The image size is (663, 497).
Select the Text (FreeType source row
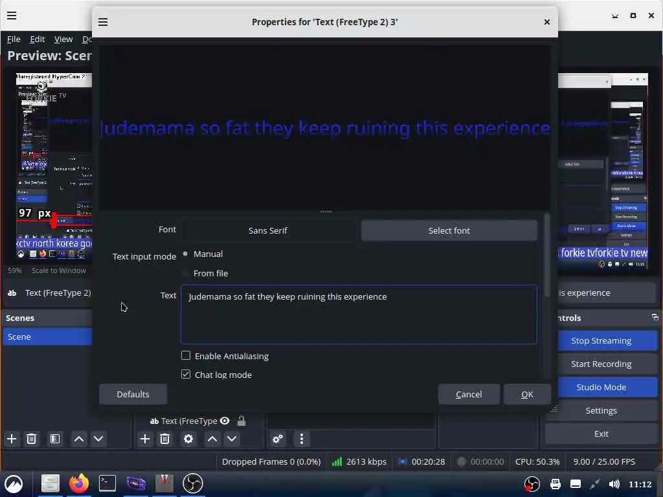pos(188,421)
